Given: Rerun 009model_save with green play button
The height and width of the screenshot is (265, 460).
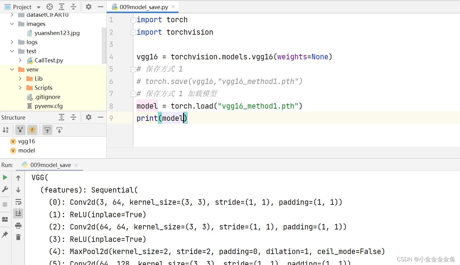Looking at the screenshot, I should tap(5, 177).
